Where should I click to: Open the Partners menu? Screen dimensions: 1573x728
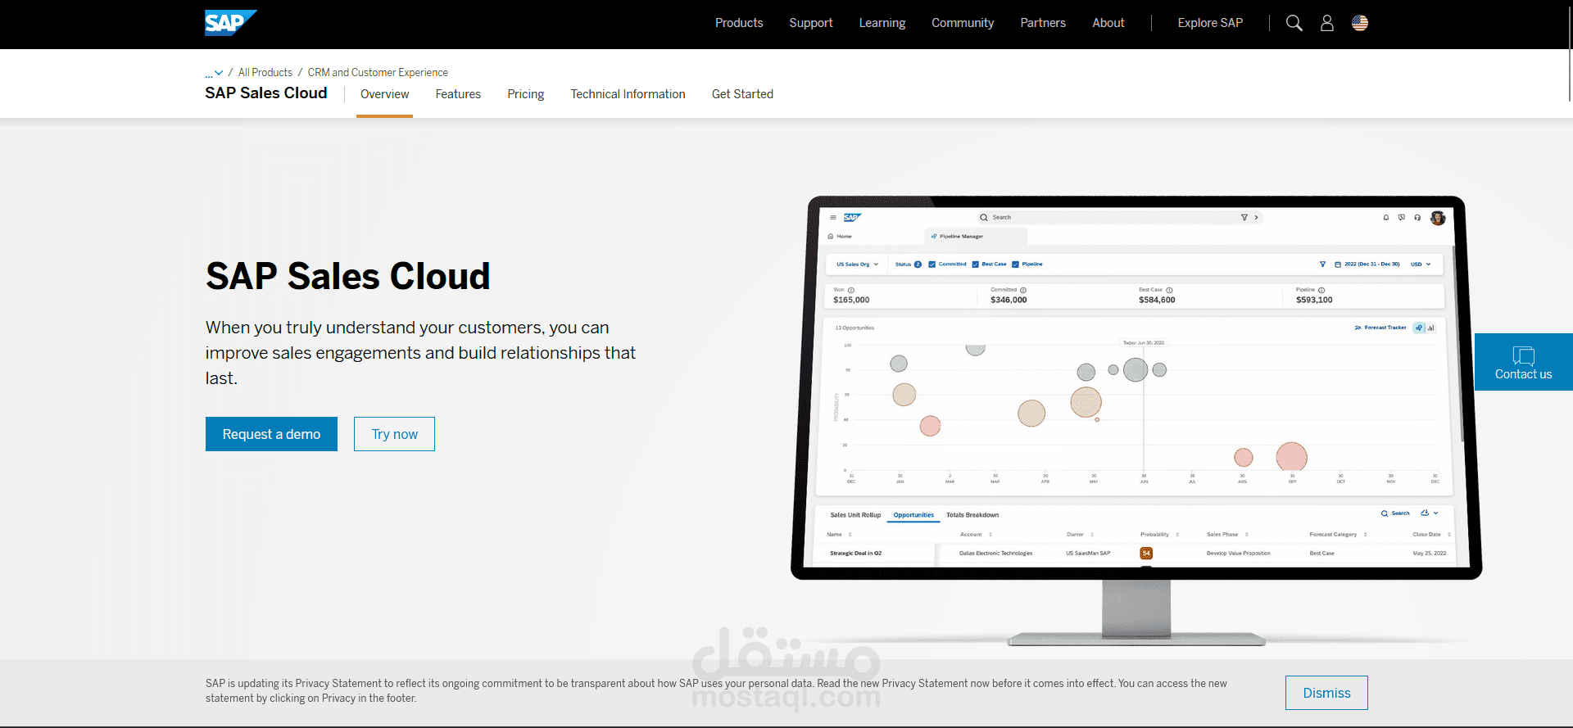click(1043, 23)
